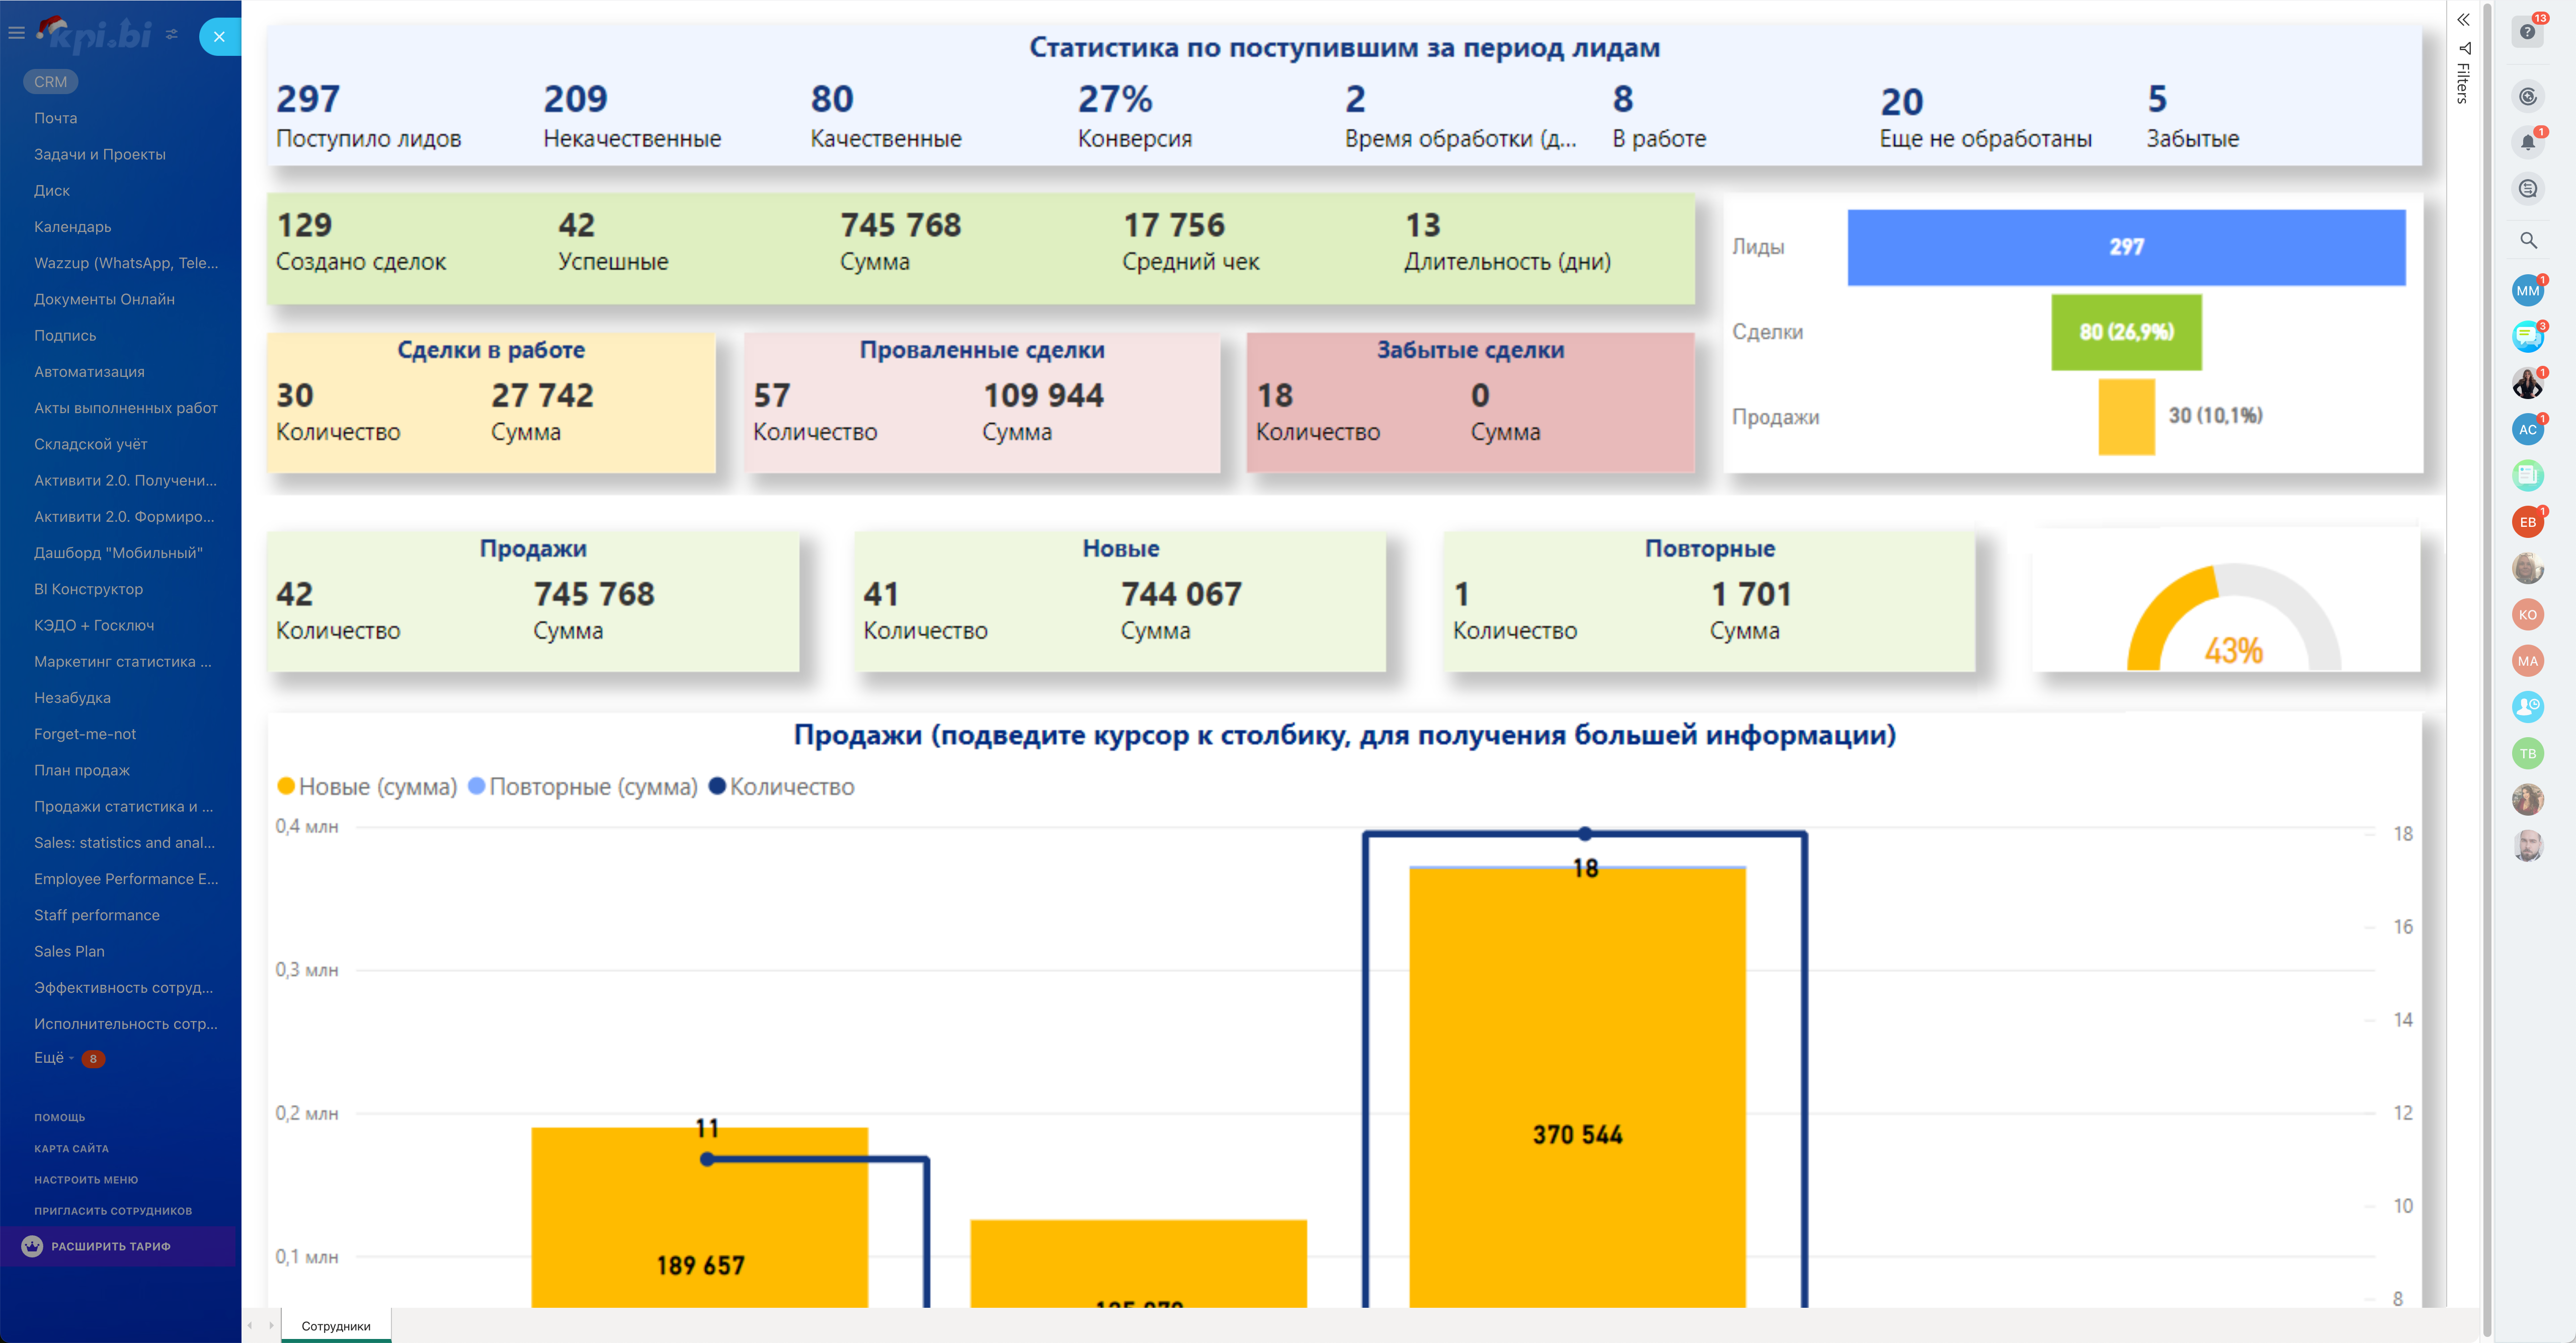Click the НАСТРОИТЬ МЕНЮ link

(x=86, y=1180)
